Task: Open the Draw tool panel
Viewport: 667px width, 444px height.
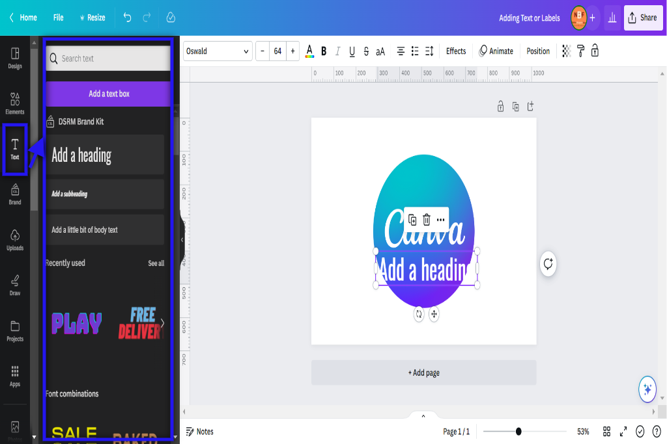Action: (x=15, y=285)
